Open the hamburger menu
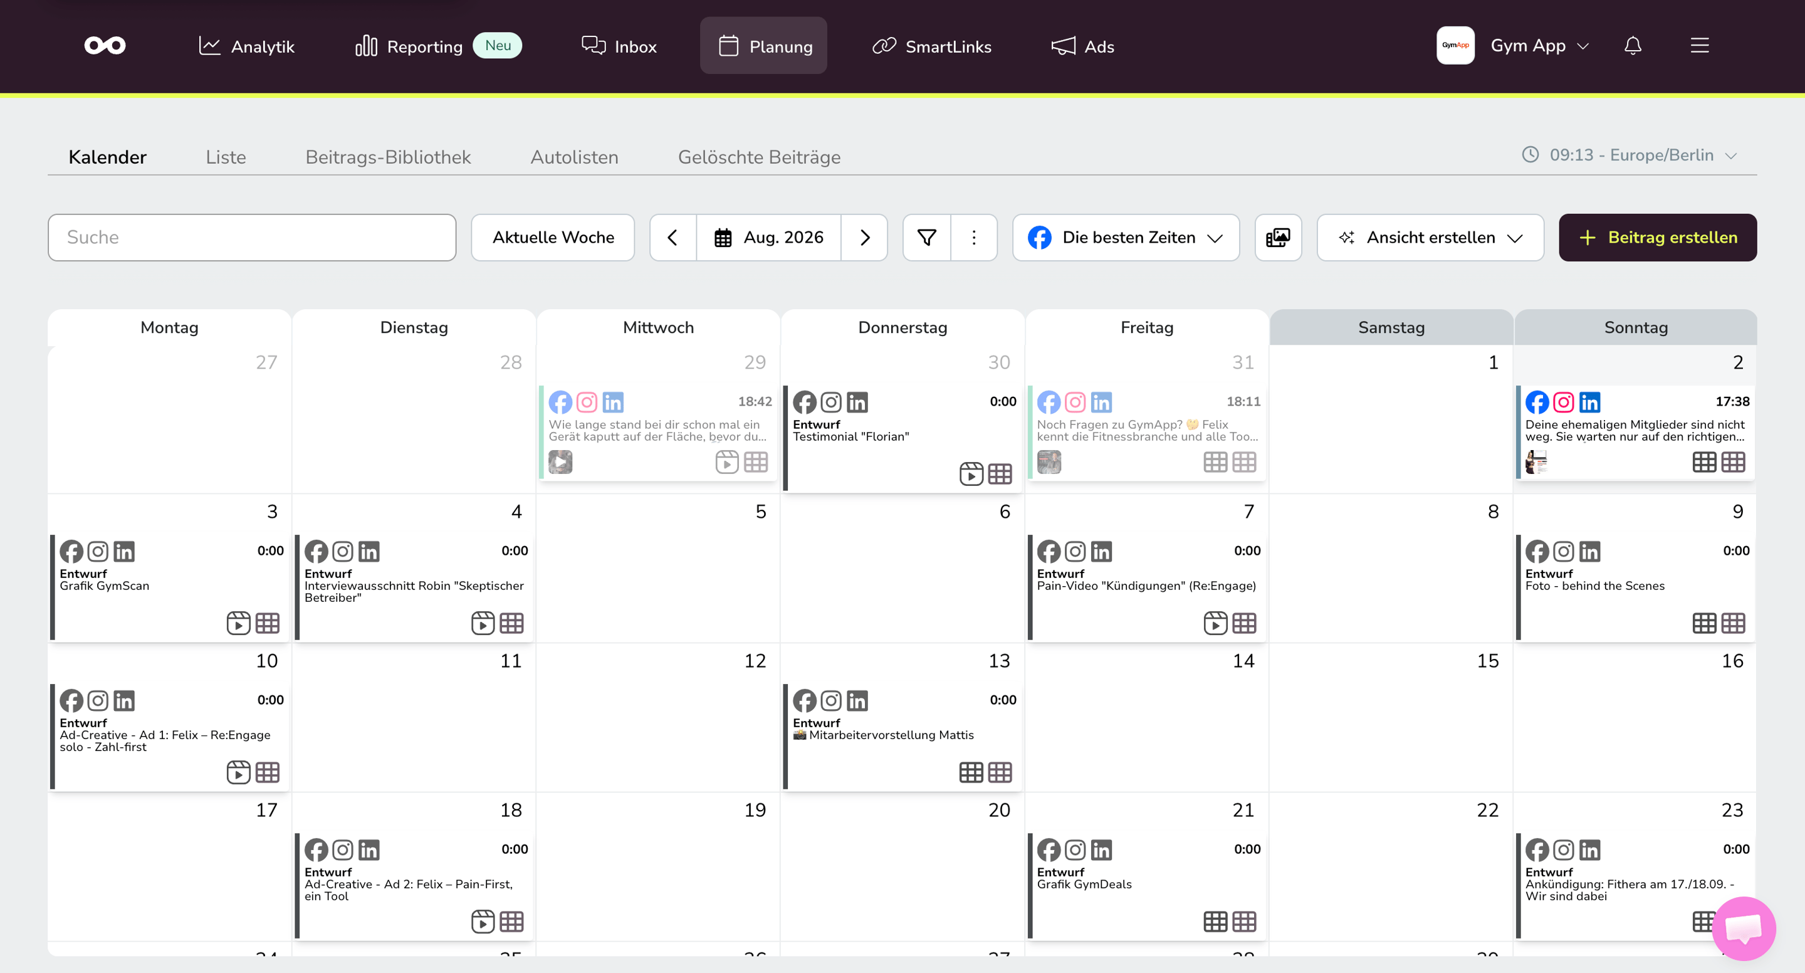This screenshot has width=1805, height=973. [x=1699, y=46]
